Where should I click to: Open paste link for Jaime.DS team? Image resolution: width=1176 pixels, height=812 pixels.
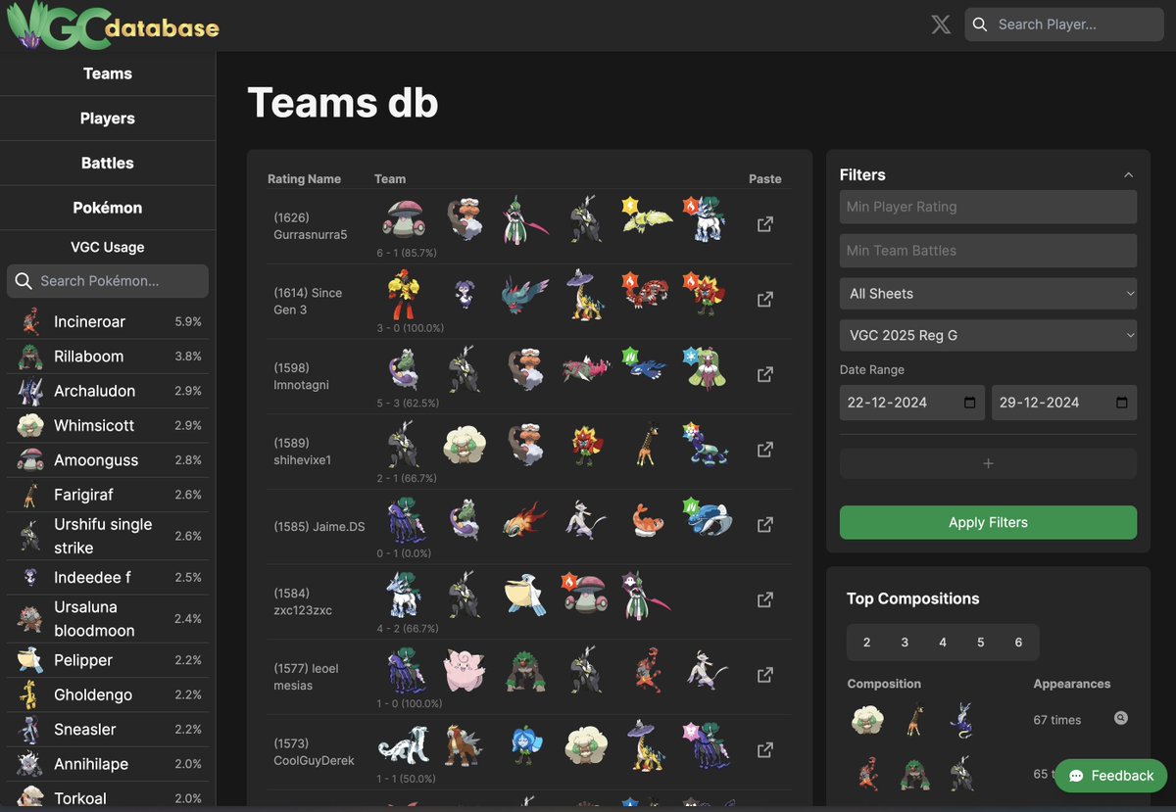coord(765,525)
